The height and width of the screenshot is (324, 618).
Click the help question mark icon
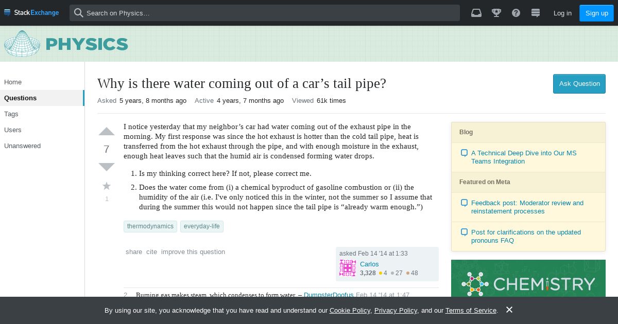click(x=516, y=13)
